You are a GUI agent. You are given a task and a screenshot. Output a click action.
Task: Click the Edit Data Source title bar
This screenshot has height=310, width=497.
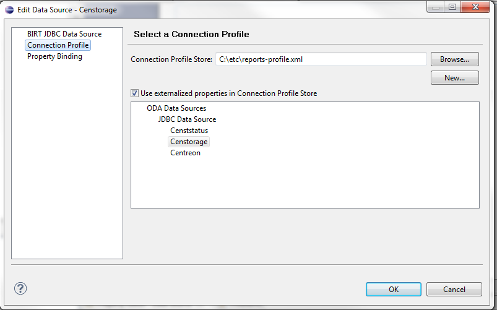248,10
